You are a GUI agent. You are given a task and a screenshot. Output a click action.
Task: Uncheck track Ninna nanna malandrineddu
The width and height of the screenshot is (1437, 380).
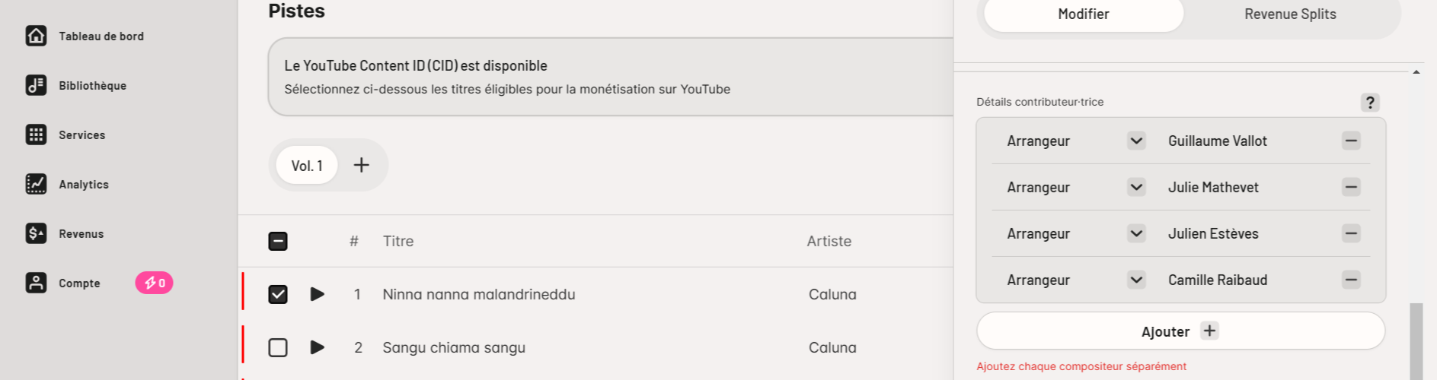278,294
